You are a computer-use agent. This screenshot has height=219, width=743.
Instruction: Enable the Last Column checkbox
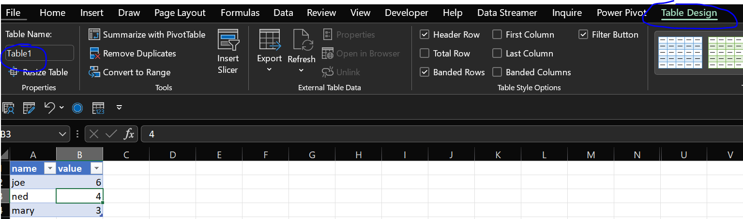pyautogui.click(x=497, y=54)
